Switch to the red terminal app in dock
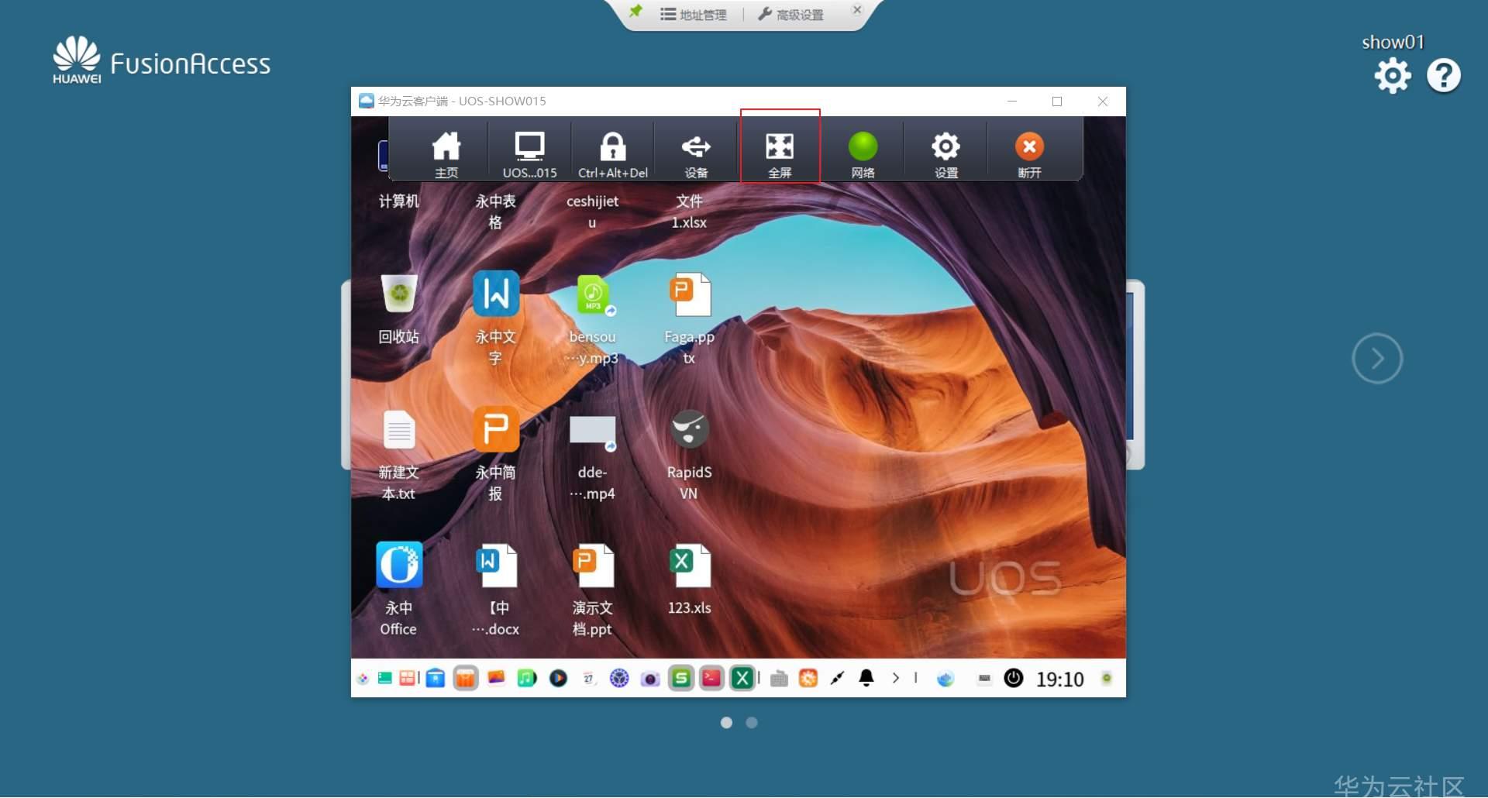Viewport: 1488px width, 798px height. [x=711, y=679]
